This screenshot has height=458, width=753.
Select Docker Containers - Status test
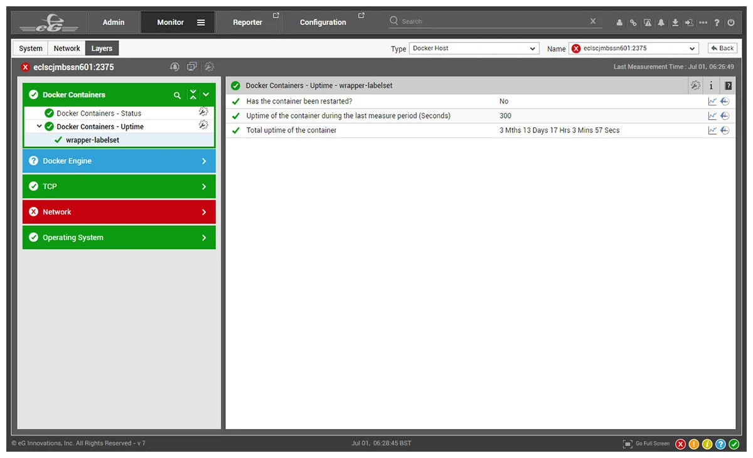point(99,114)
